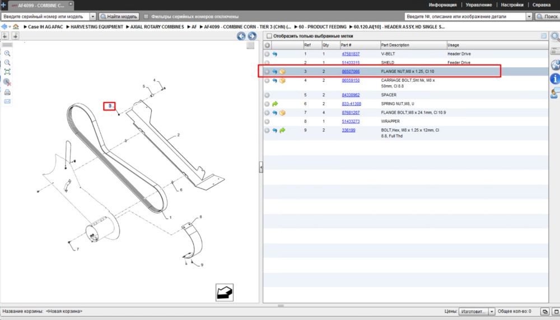This screenshot has height=320, width=560.
Task: Open the home icon in the breadcrumb
Action: (16, 26)
